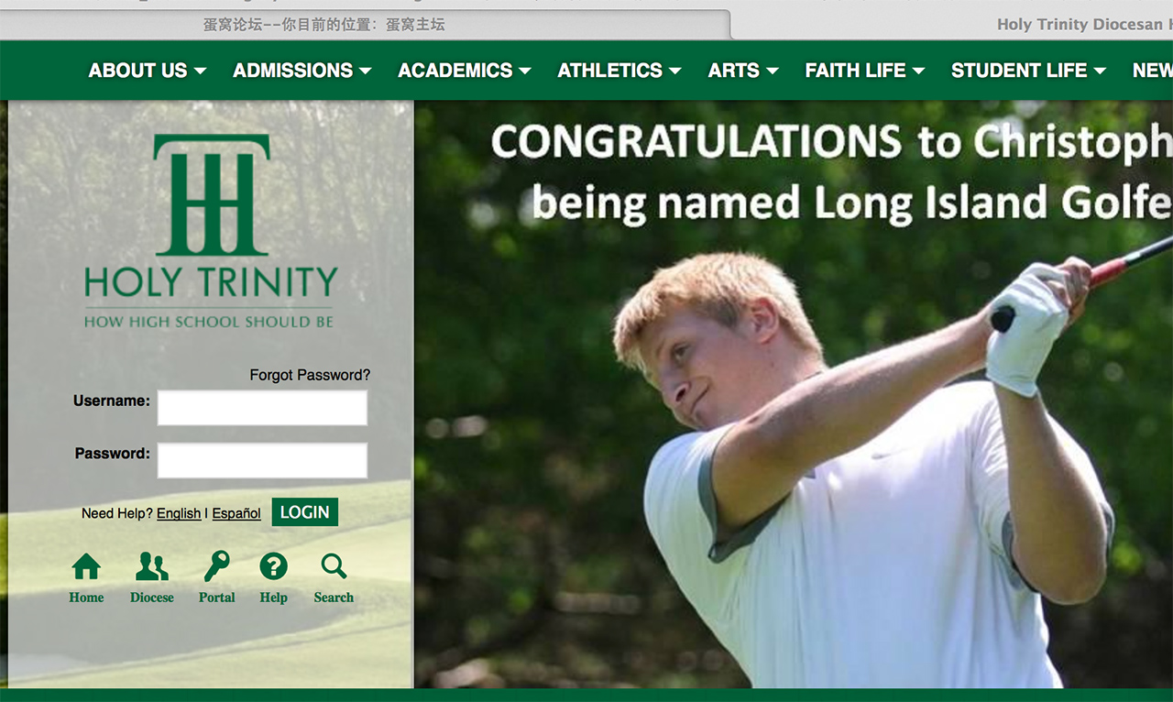The height and width of the screenshot is (702, 1173).
Task: Click the Forgot Password link
Action: coord(310,375)
